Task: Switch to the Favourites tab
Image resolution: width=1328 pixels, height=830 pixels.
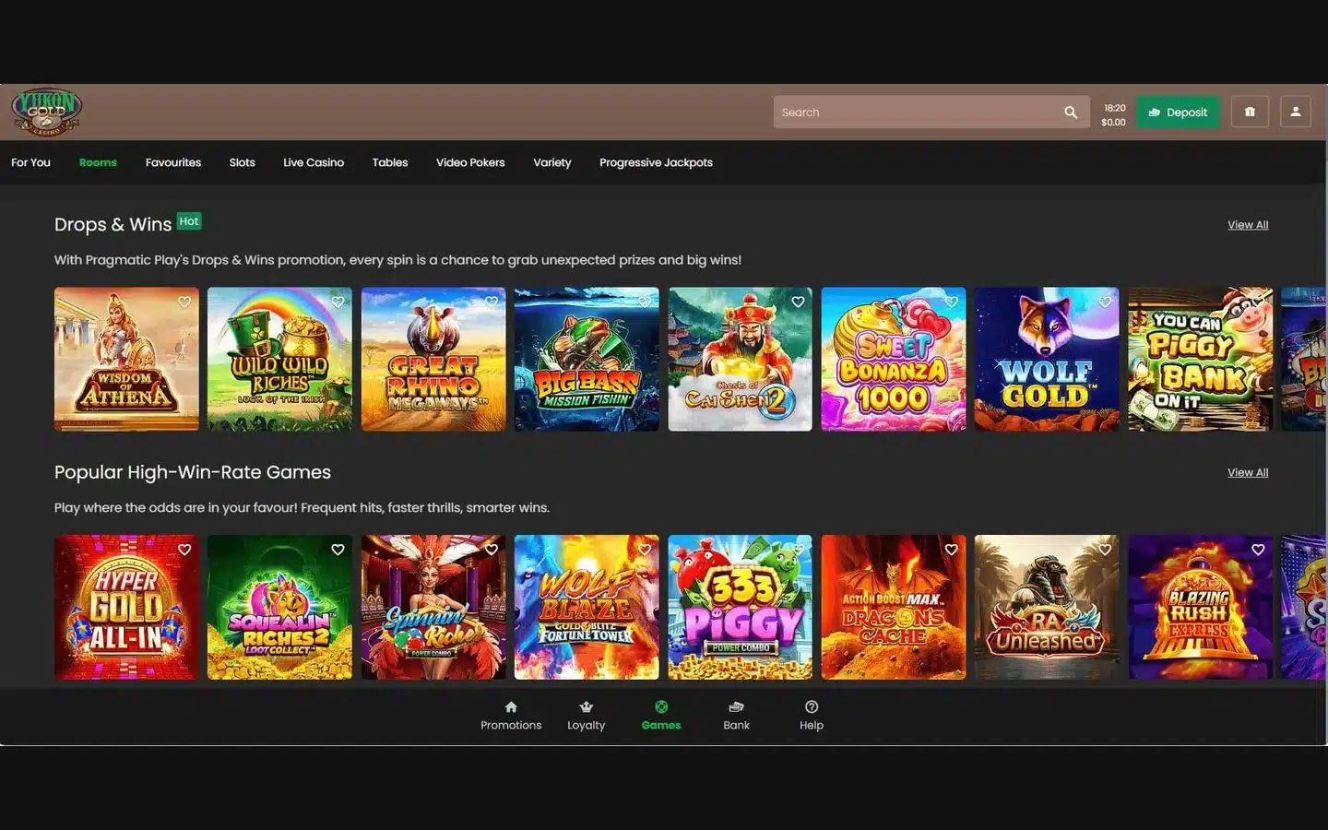Action: click(x=173, y=162)
